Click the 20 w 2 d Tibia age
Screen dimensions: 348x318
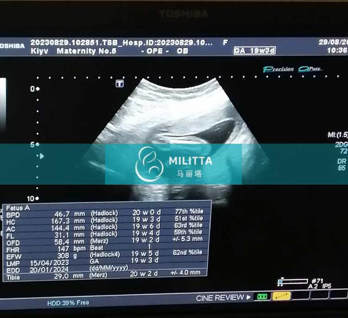tap(144, 273)
